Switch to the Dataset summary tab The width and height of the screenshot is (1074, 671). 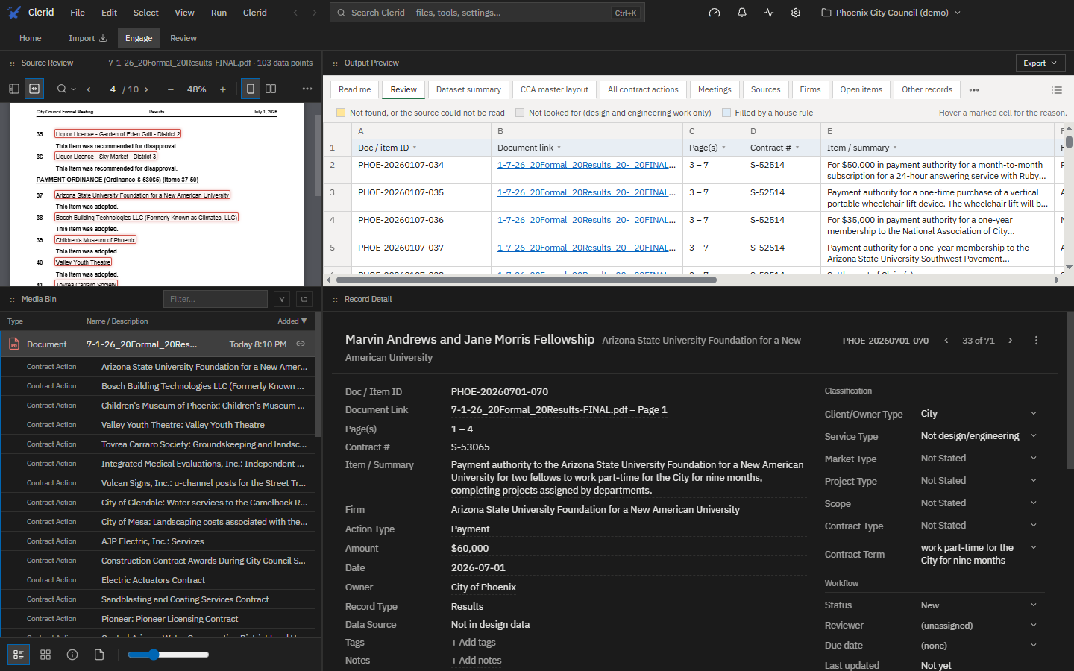tap(468, 90)
